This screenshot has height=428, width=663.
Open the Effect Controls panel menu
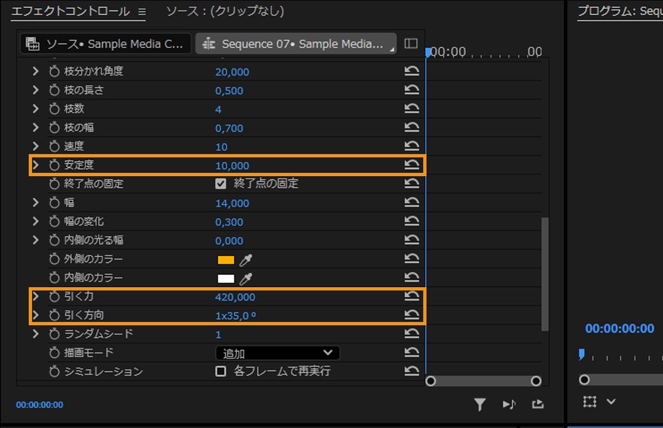tap(142, 10)
